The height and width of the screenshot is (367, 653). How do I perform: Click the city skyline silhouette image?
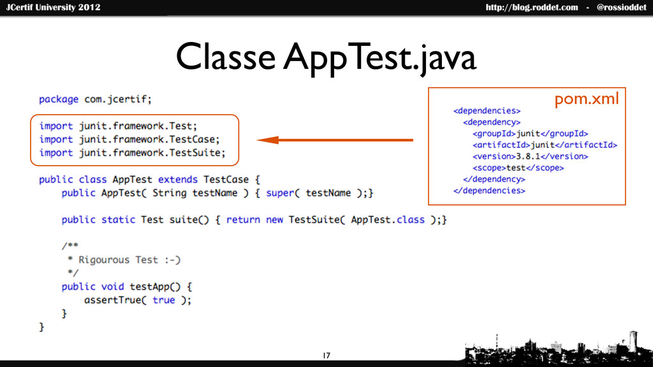point(559,349)
